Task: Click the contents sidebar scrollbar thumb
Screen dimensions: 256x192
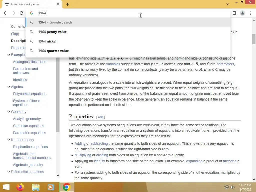Action: point(58,95)
